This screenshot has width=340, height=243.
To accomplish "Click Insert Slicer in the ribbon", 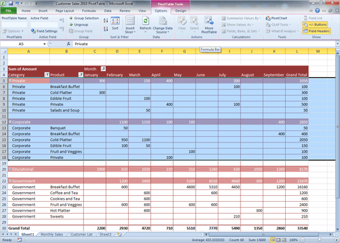I will pyautogui.click(x=130, y=25).
